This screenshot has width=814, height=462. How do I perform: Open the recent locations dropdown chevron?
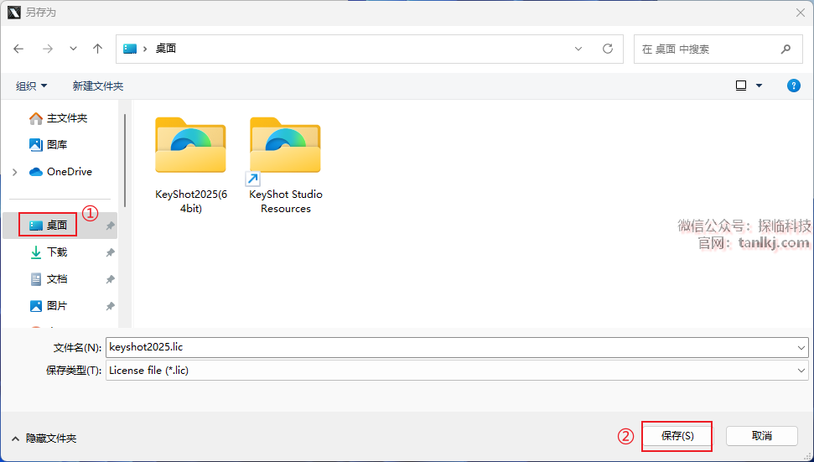[x=73, y=49]
